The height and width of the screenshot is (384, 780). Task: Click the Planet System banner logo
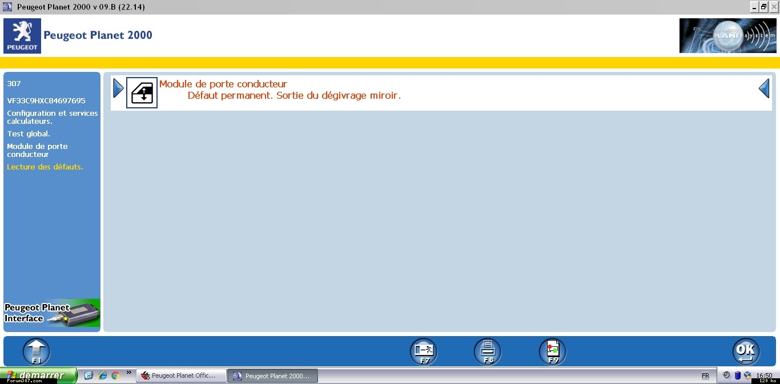pos(728,36)
